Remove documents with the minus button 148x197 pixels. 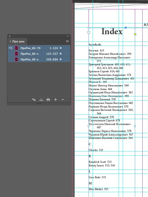pos(63,100)
